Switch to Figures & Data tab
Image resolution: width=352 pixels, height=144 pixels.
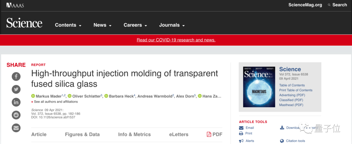click(82, 134)
